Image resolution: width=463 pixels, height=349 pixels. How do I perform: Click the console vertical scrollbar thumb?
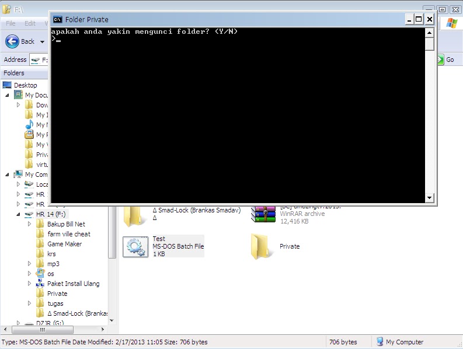pos(429,44)
